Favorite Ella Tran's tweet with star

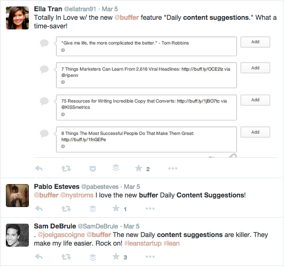click(139, 168)
